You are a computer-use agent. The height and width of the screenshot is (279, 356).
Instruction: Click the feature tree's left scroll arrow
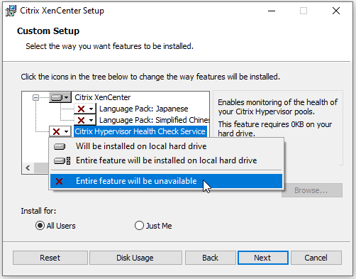pyautogui.click(x=28, y=168)
